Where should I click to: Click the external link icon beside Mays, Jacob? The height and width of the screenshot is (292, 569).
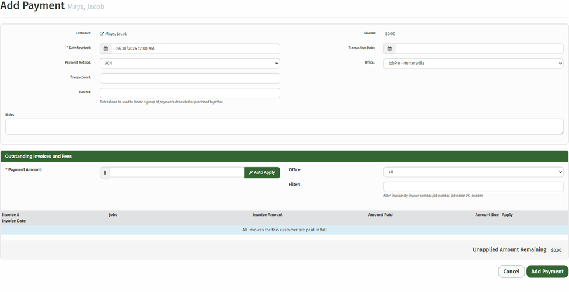point(102,34)
